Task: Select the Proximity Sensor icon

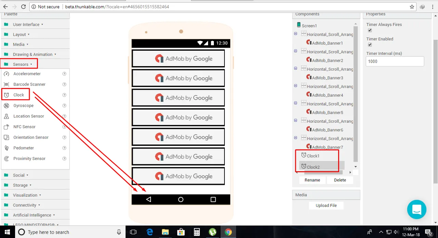Action: (6, 159)
